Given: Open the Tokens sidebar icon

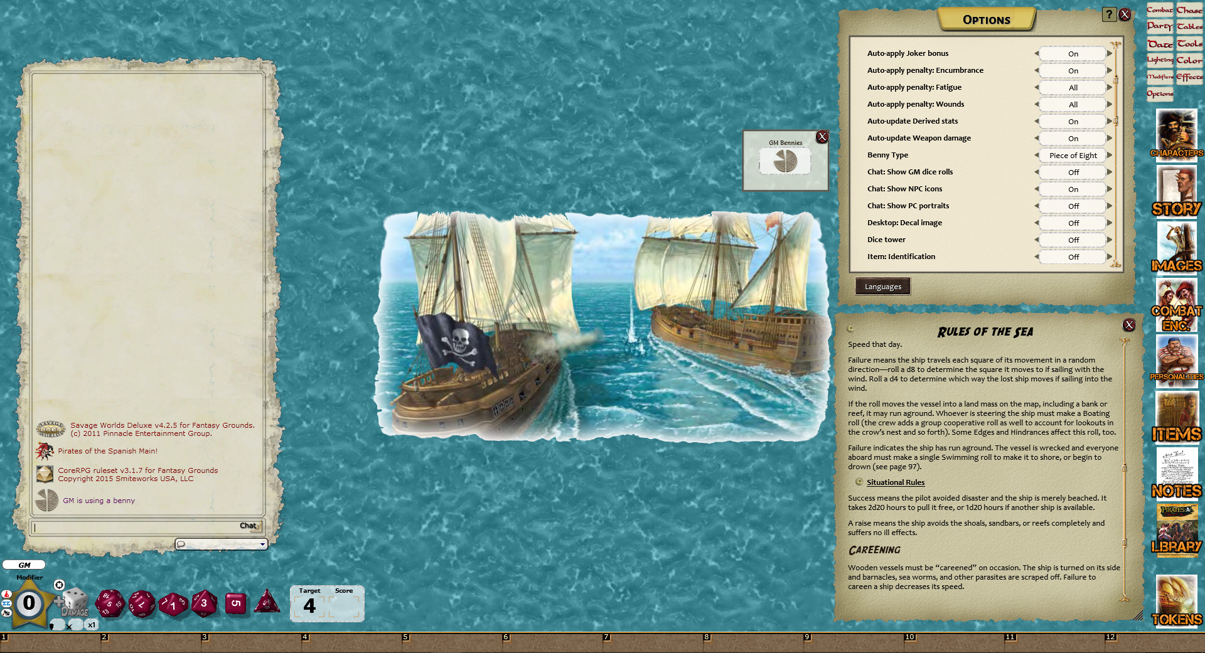Looking at the screenshot, I should pos(1176,601).
